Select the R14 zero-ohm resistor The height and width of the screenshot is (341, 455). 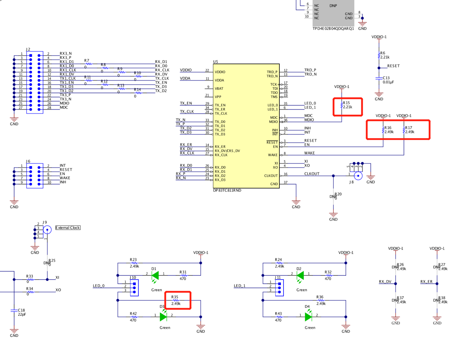click(138, 93)
